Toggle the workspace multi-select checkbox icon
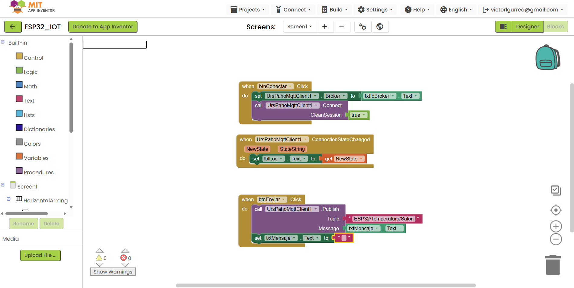The width and height of the screenshot is (574, 288). 556,190
